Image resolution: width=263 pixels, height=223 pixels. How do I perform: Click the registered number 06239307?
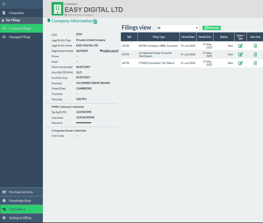coord(82,51)
